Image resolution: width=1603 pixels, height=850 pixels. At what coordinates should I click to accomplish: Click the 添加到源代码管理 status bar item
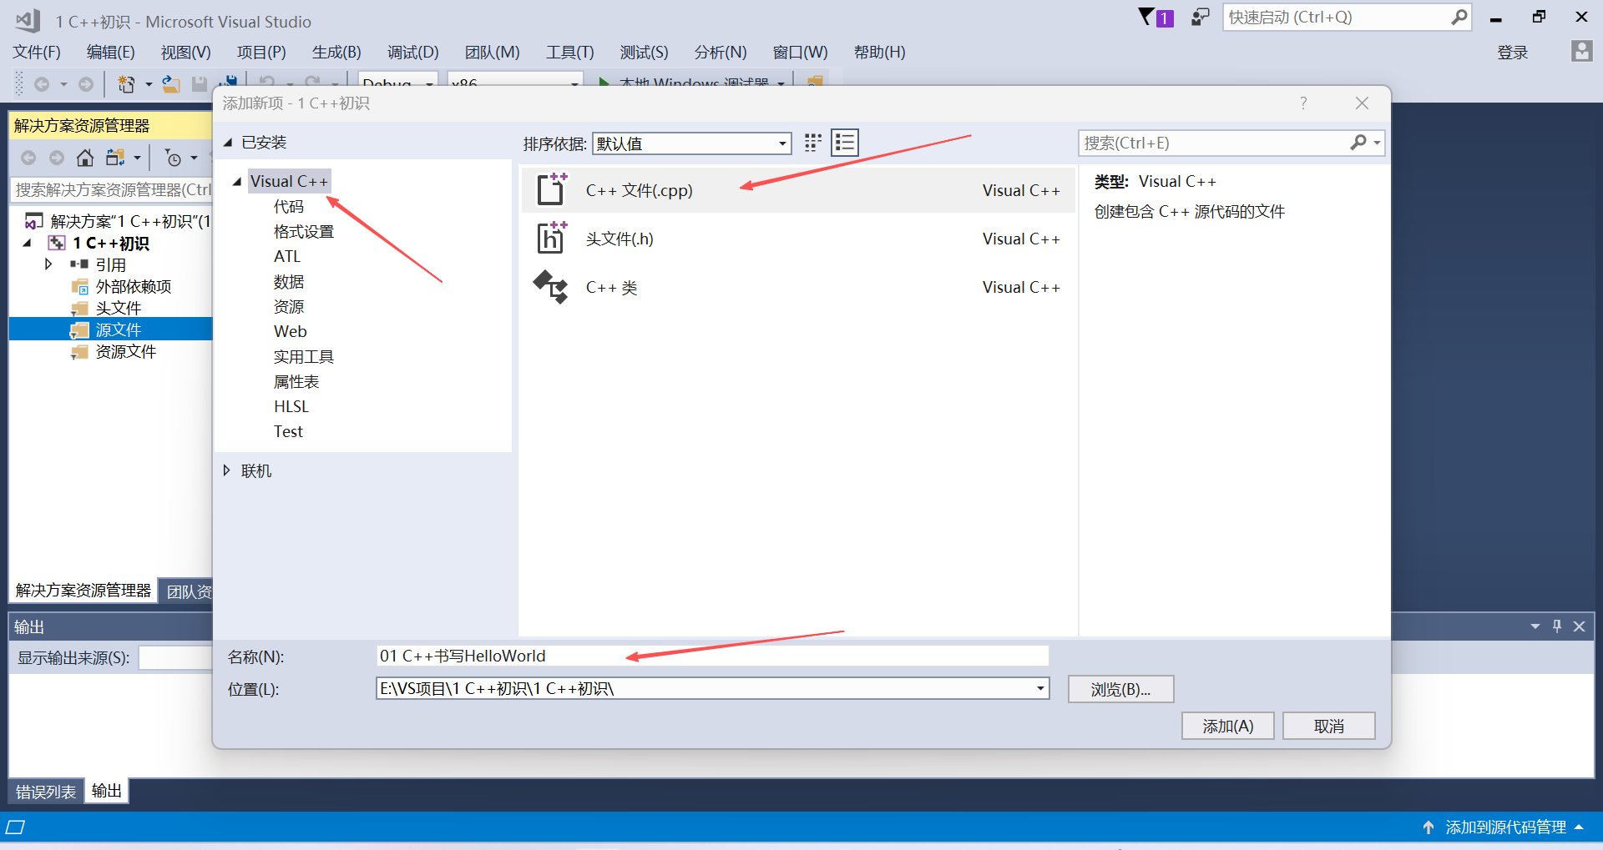pyautogui.click(x=1505, y=827)
